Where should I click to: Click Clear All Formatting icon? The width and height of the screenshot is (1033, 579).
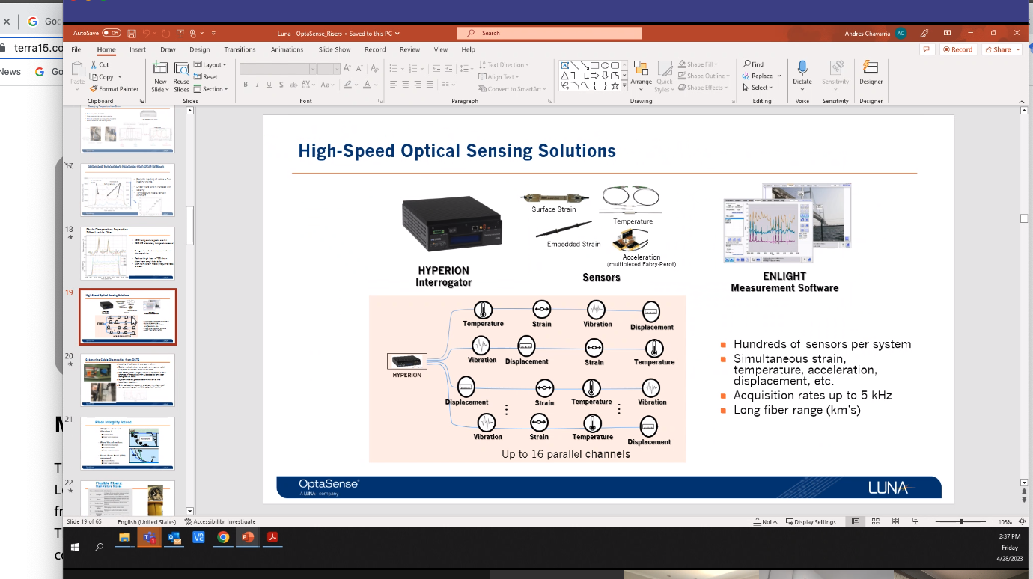tap(373, 68)
